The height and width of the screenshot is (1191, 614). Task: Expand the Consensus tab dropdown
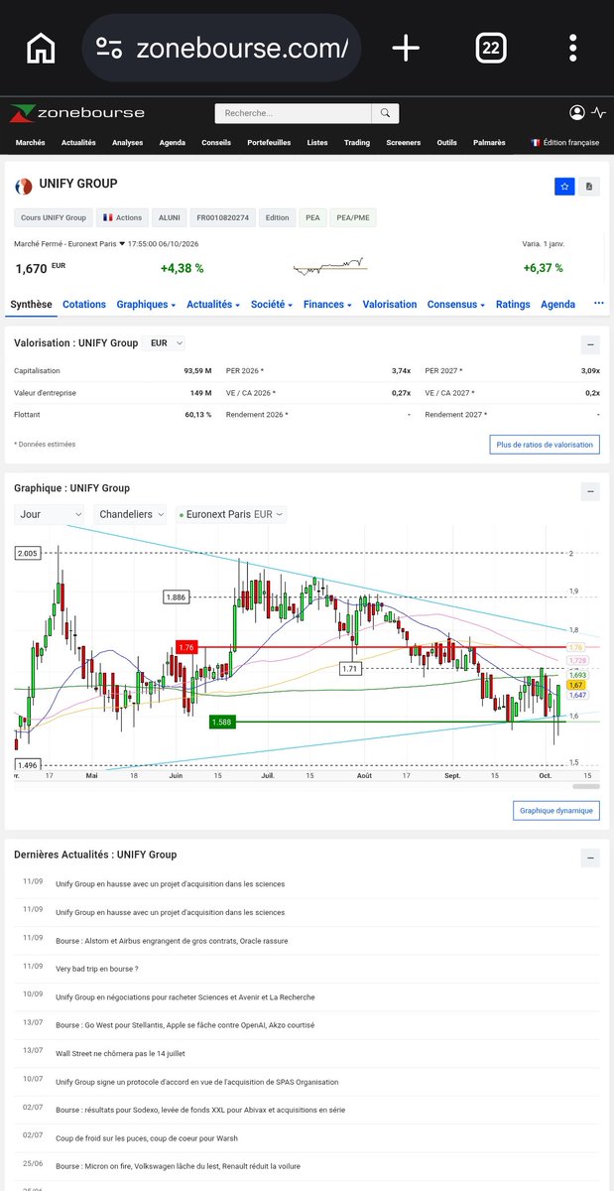[456, 305]
